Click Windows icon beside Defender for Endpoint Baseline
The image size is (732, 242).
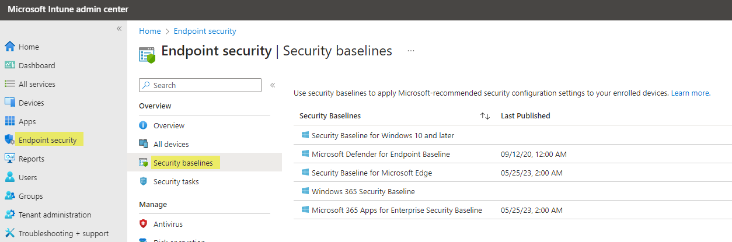(305, 154)
